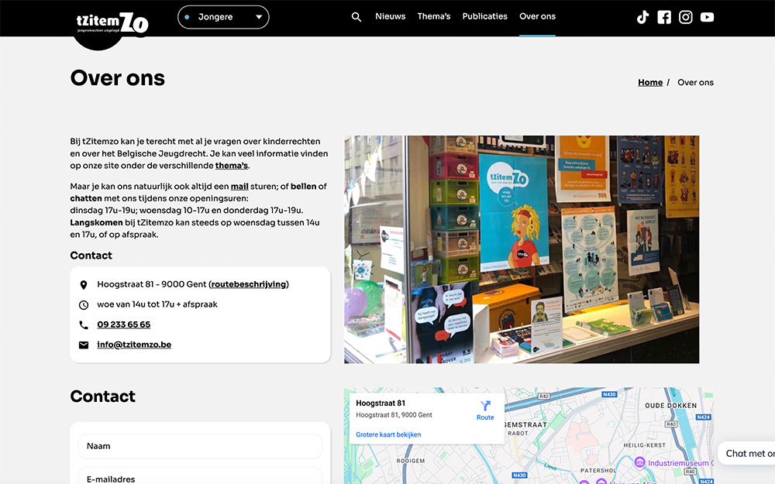Click the Hoogstraat 81 map title
This screenshot has width=775, height=484.
click(381, 403)
